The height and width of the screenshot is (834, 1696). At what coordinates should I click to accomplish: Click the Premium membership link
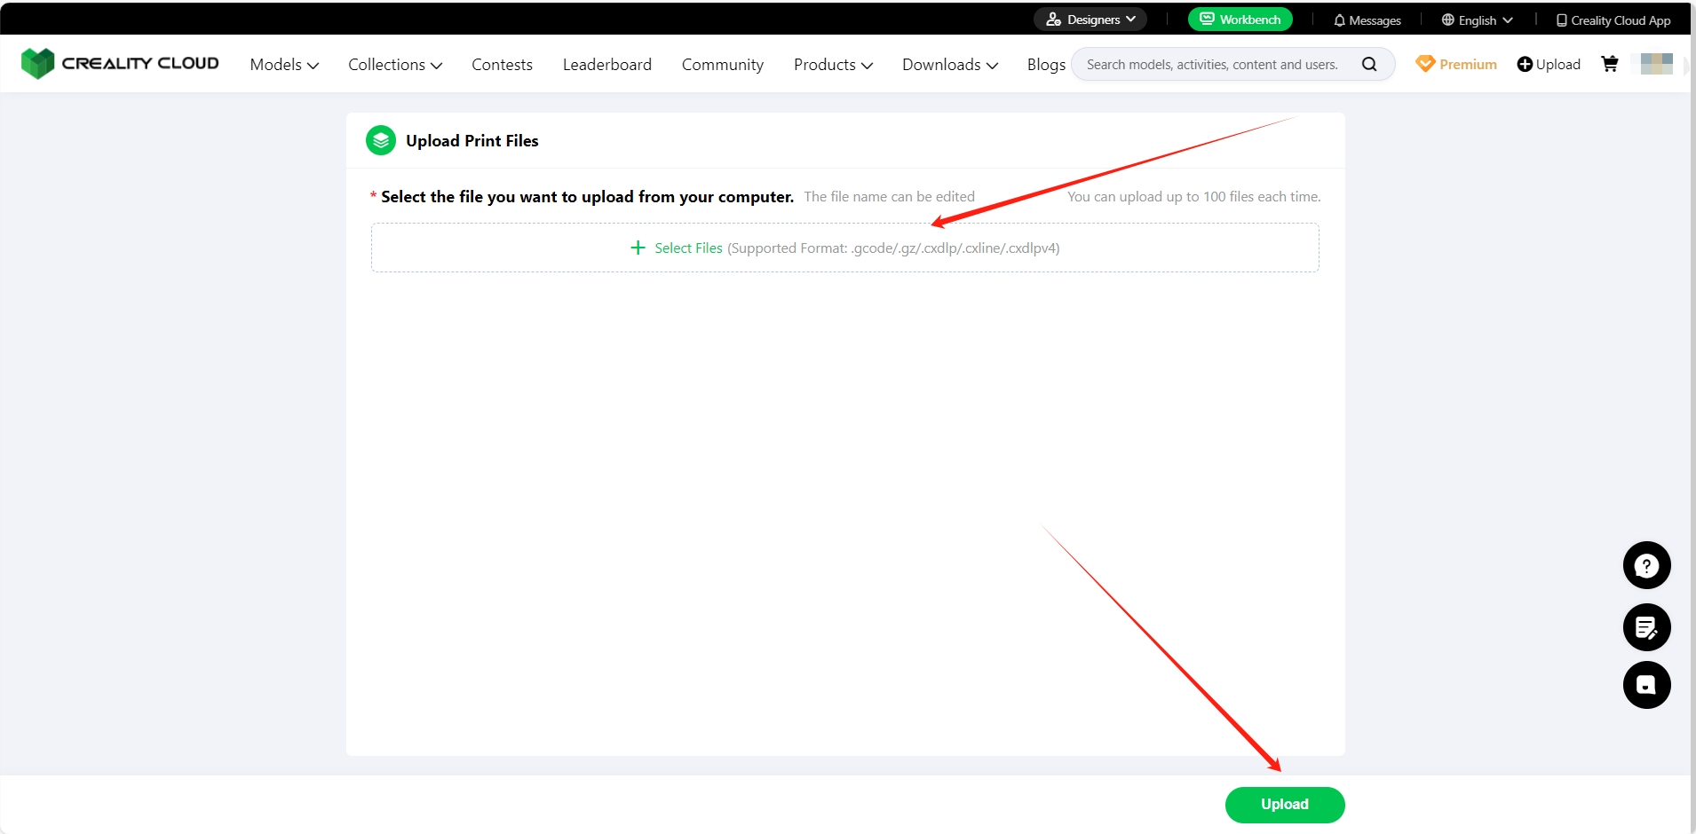(x=1456, y=64)
